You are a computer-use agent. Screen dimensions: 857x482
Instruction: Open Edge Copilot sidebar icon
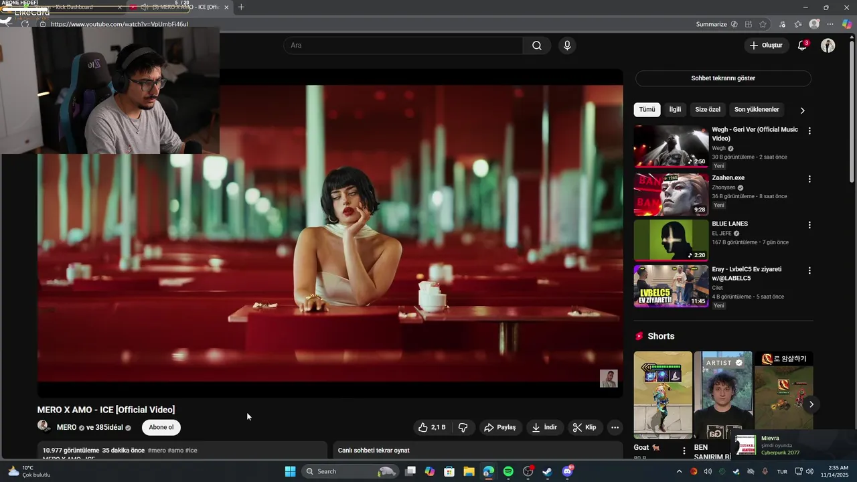[x=847, y=24]
